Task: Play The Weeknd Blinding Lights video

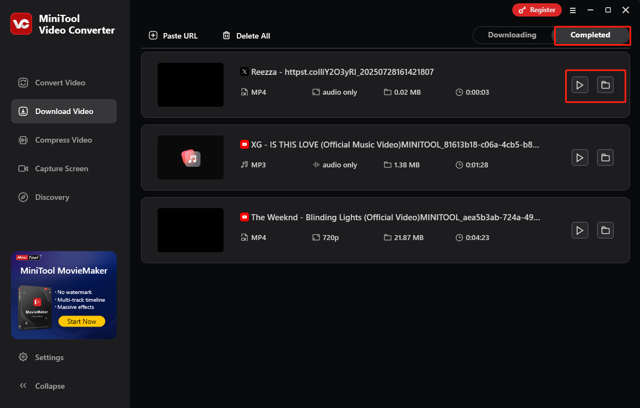Action: (x=579, y=230)
